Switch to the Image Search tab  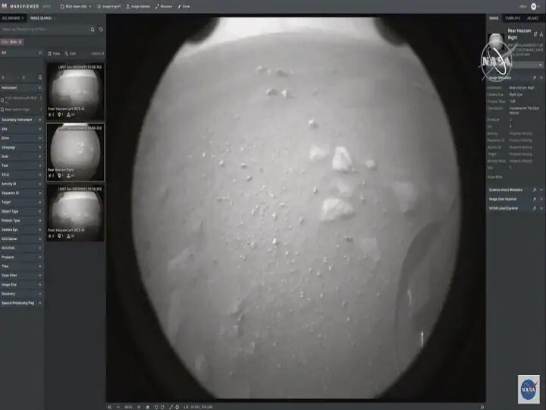tap(41, 17)
